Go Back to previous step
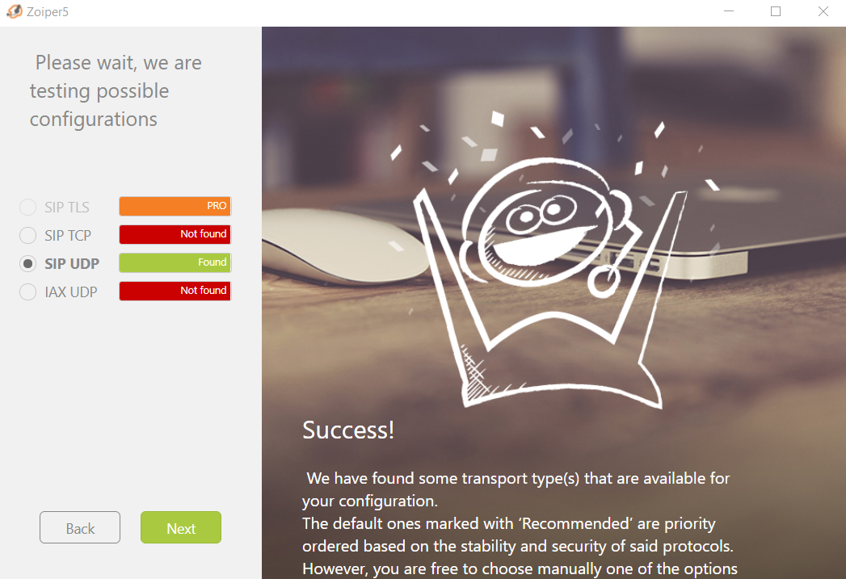The height and width of the screenshot is (579, 846). coord(80,527)
